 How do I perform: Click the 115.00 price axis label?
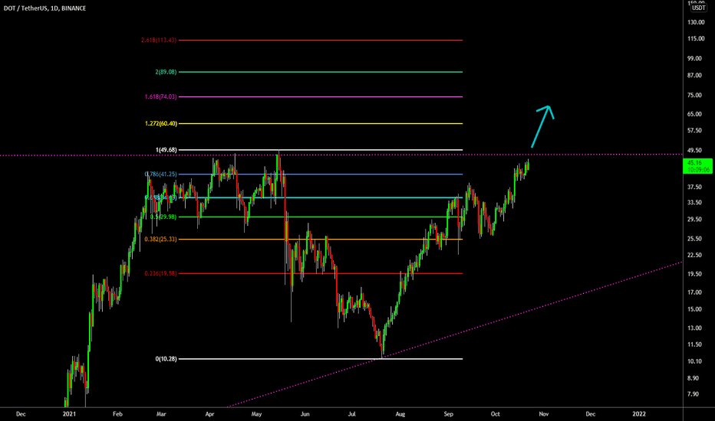696,39
